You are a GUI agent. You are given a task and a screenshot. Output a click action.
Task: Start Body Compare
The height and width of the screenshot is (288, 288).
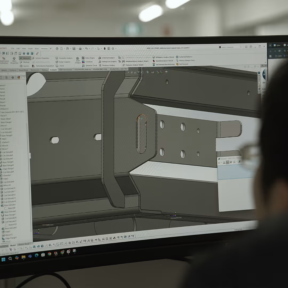pyautogui.click(x=63, y=62)
